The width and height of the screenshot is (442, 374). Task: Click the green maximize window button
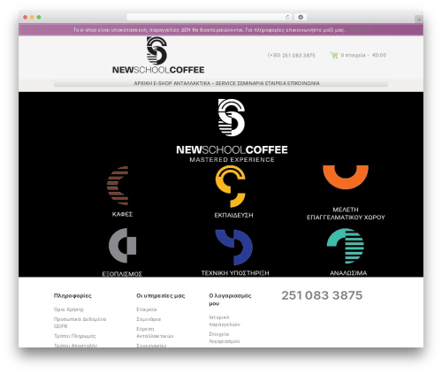(x=39, y=18)
